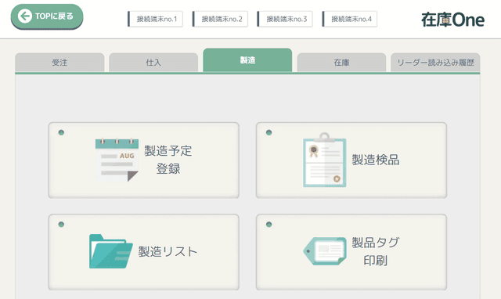The image size is (501, 299).
Task: Switch to the 仕入 tab
Action: (153, 63)
